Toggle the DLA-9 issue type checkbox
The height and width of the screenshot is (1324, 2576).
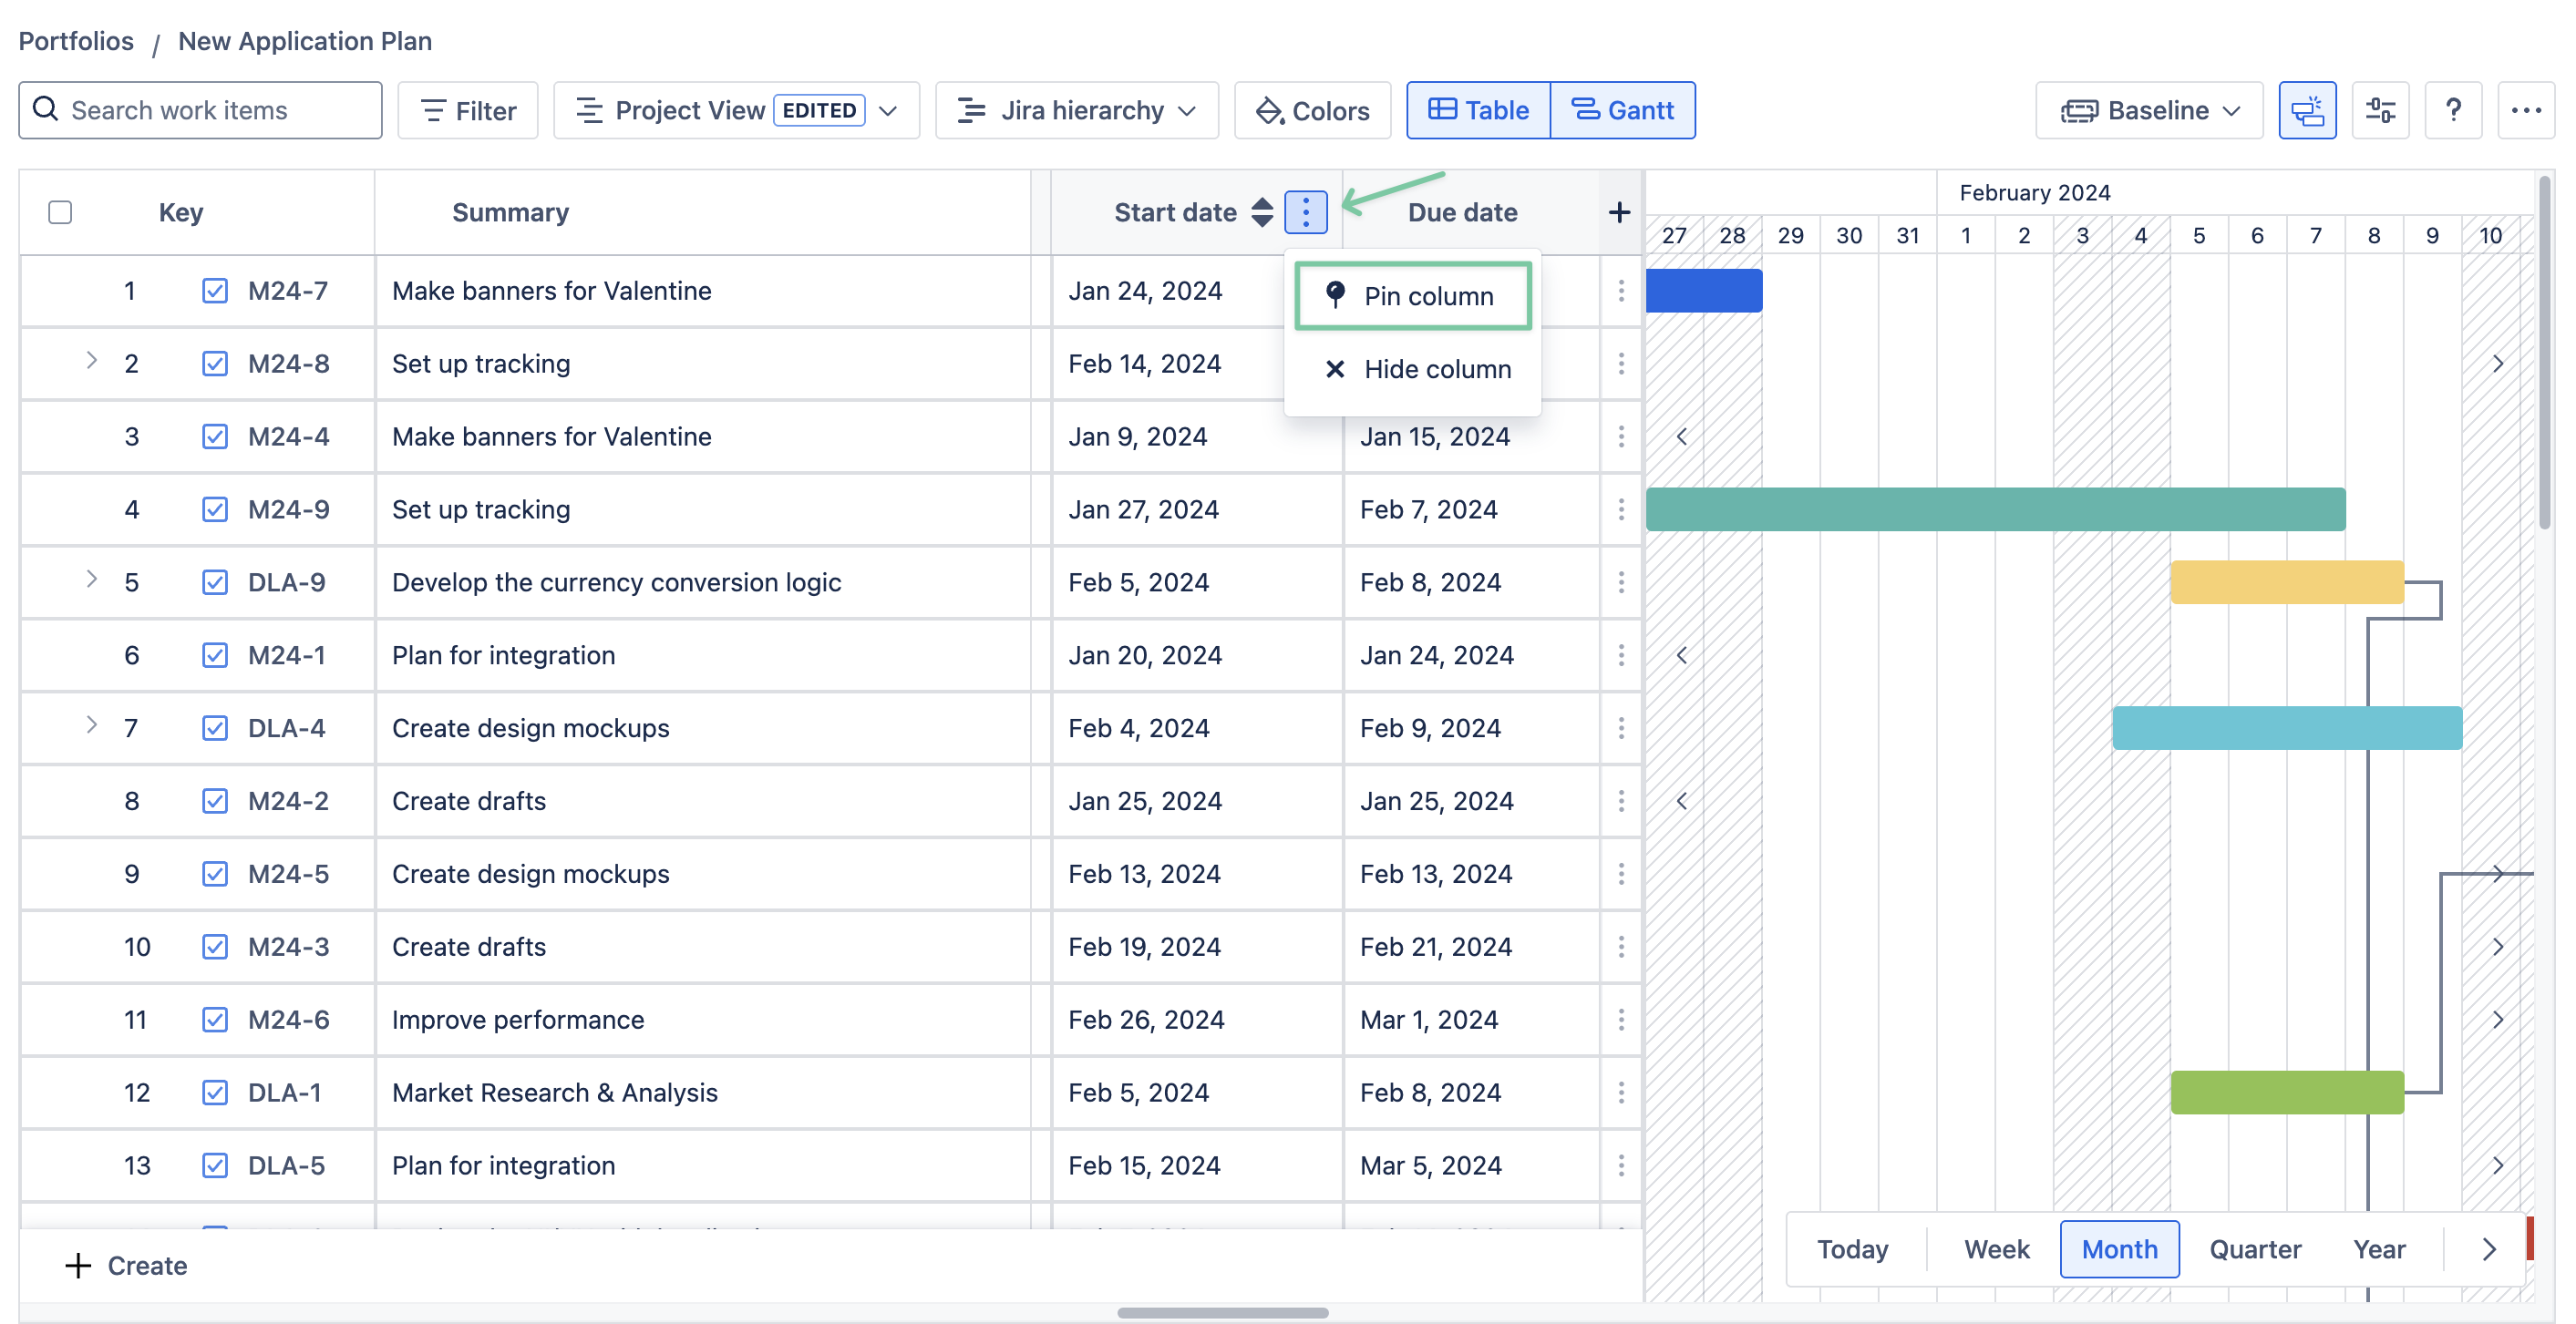[214, 582]
